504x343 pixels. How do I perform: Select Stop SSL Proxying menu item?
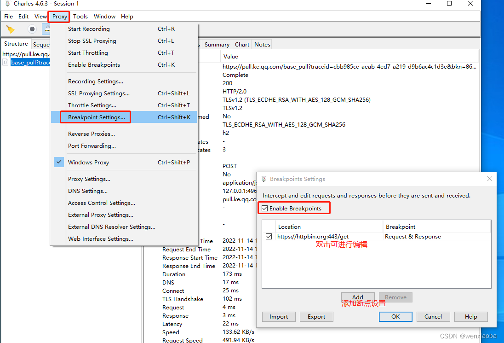point(124,41)
